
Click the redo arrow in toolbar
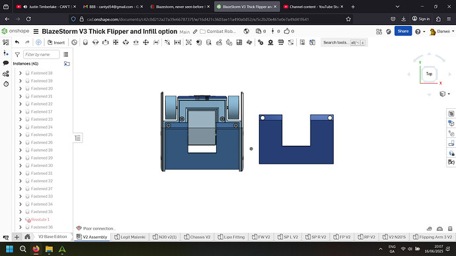(x=27, y=42)
